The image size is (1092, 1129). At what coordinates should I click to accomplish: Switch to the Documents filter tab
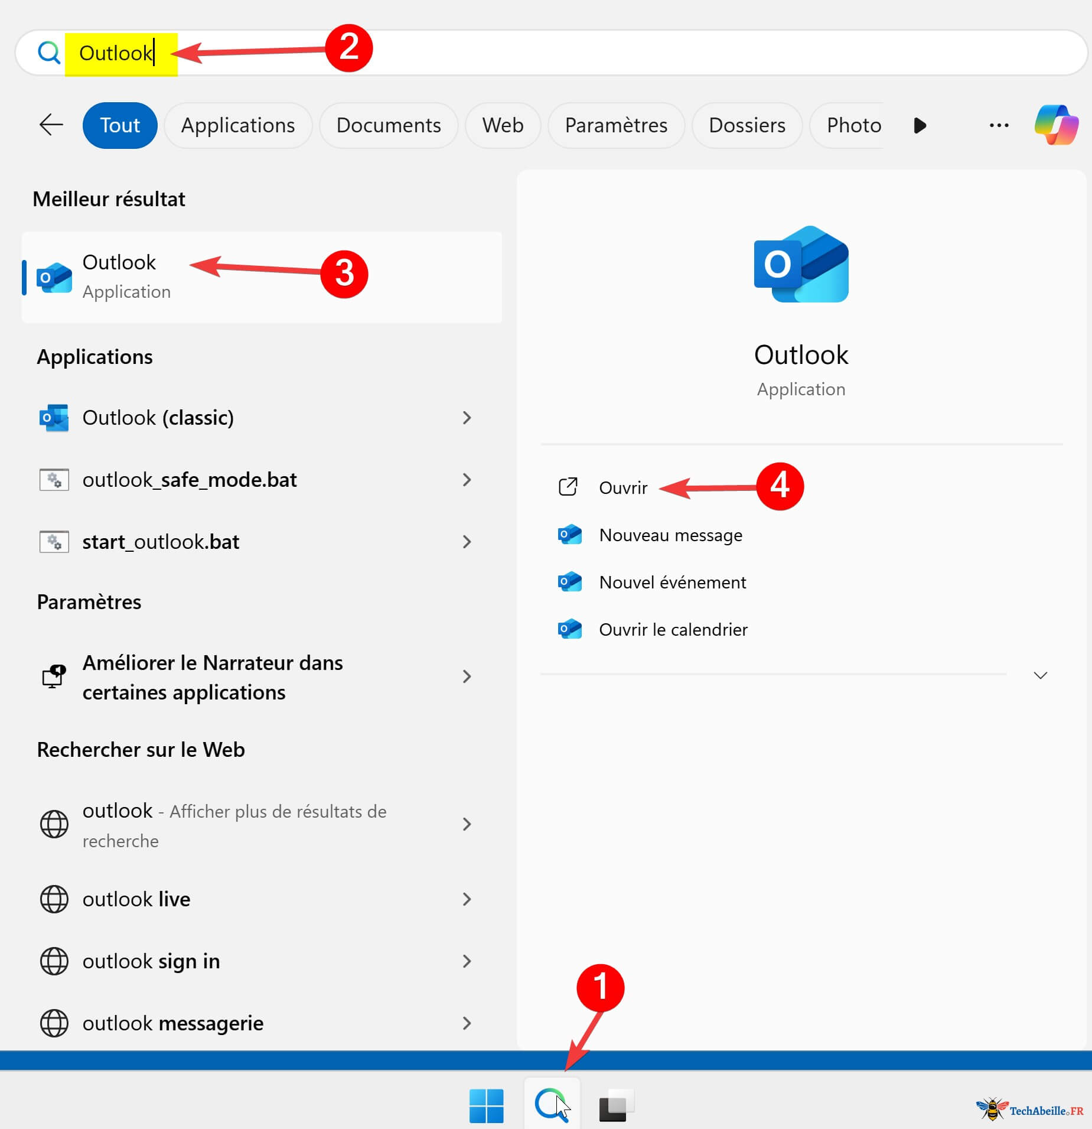[389, 125]
